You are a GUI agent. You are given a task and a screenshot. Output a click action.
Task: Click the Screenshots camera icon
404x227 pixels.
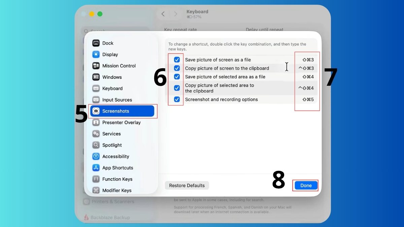[96, 111]
